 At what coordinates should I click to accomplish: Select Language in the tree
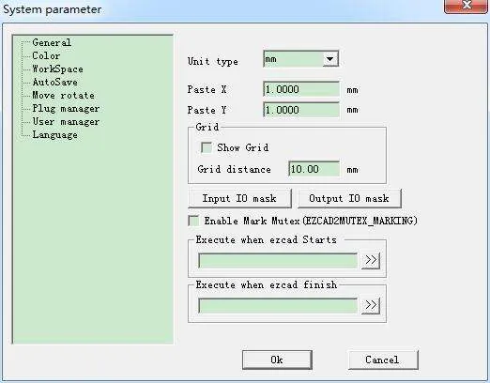[54, 135]
